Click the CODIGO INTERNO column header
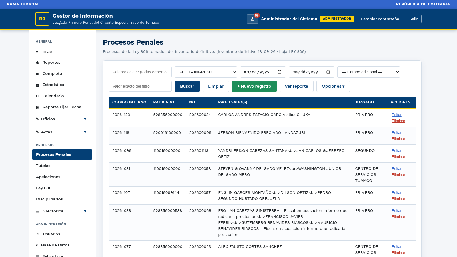Image resolution: width=457 pixels, height=257 pixels. click(129, 102)
